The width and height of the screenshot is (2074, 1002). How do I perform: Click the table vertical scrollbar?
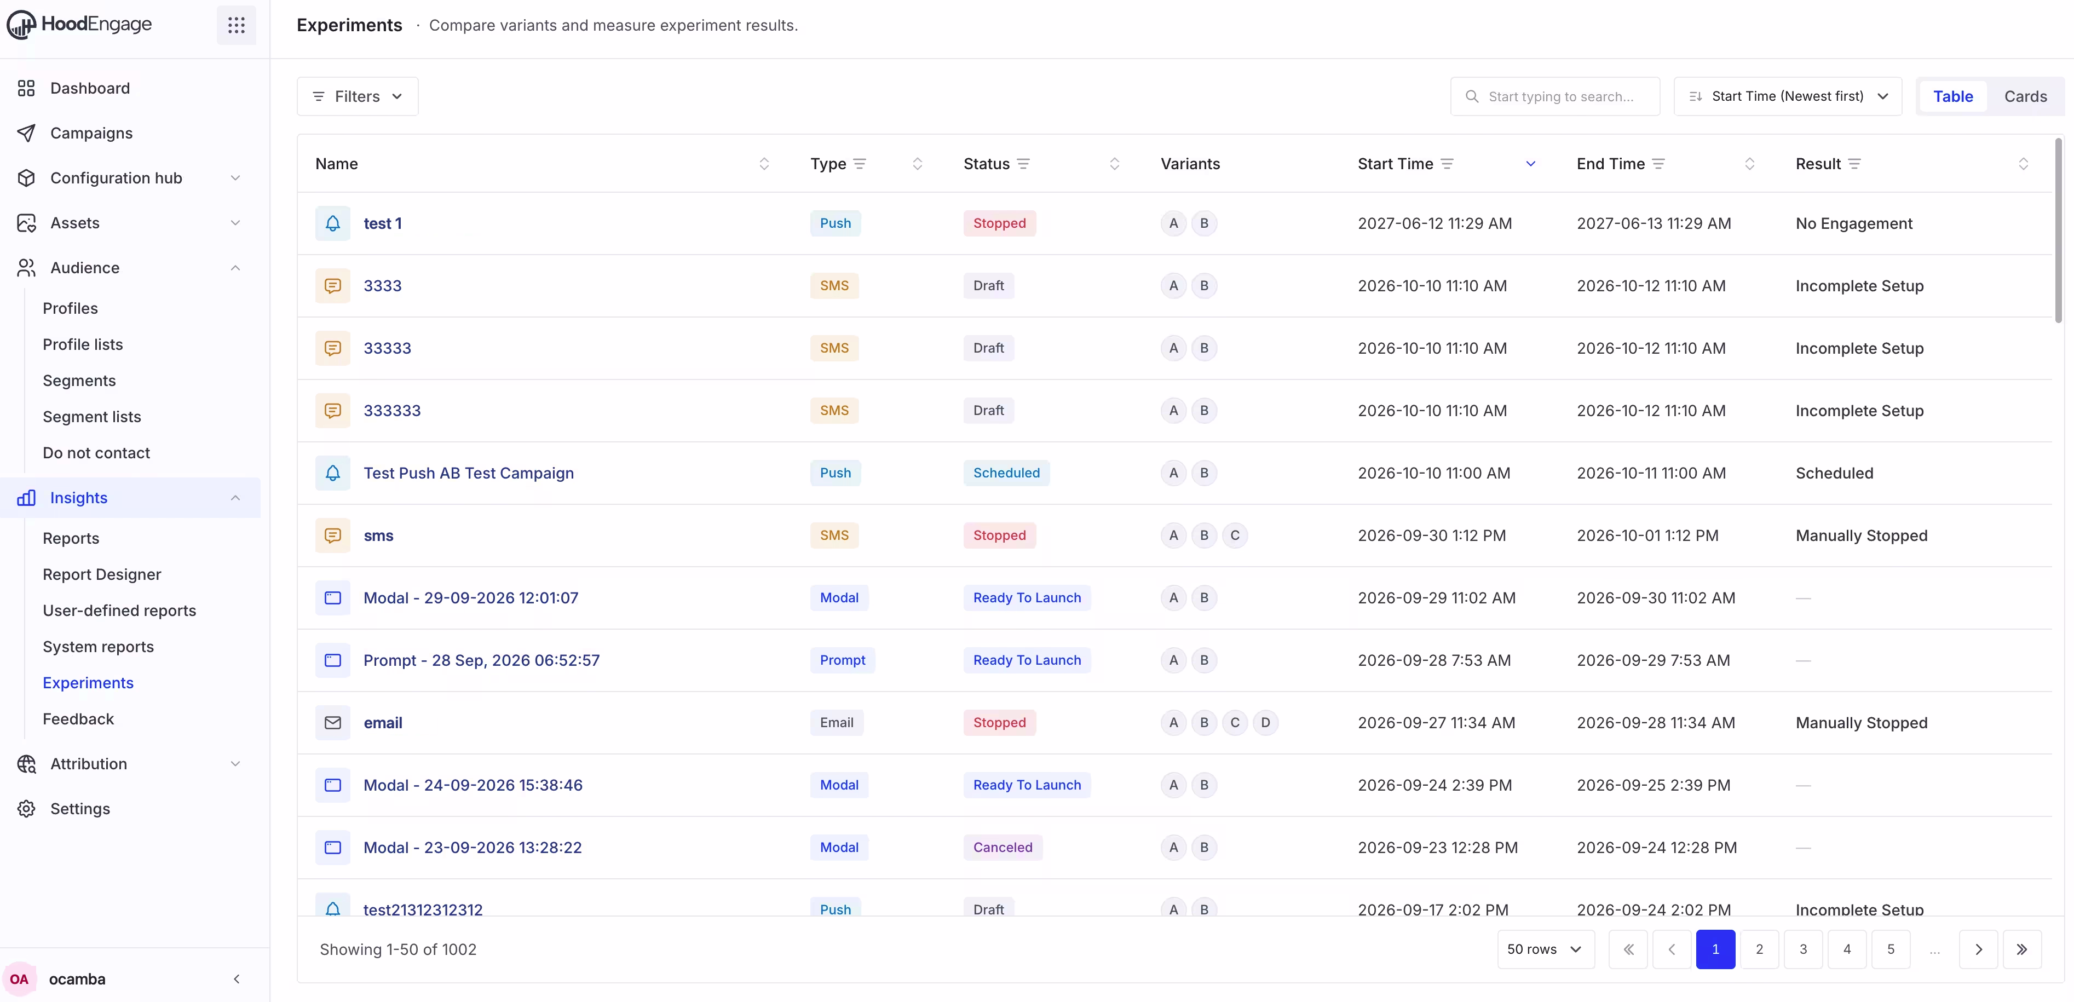(x=2058, y=231)
